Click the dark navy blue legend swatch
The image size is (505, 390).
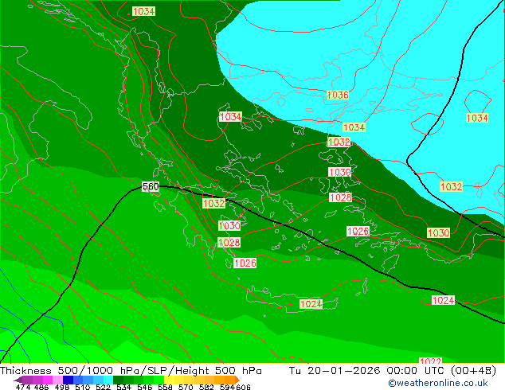coord(68,380)
